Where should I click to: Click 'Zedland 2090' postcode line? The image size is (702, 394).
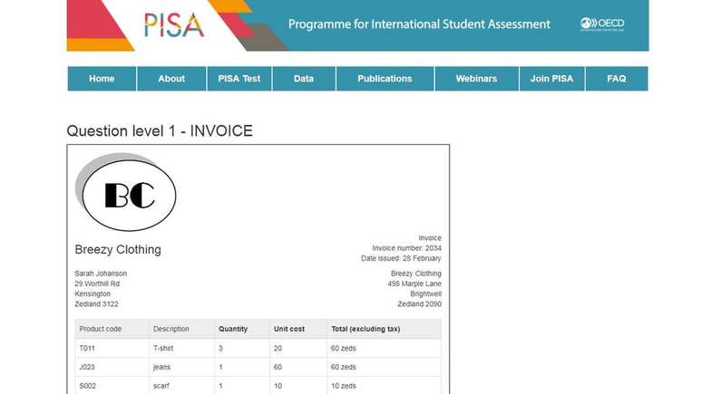tap(420, 304)
